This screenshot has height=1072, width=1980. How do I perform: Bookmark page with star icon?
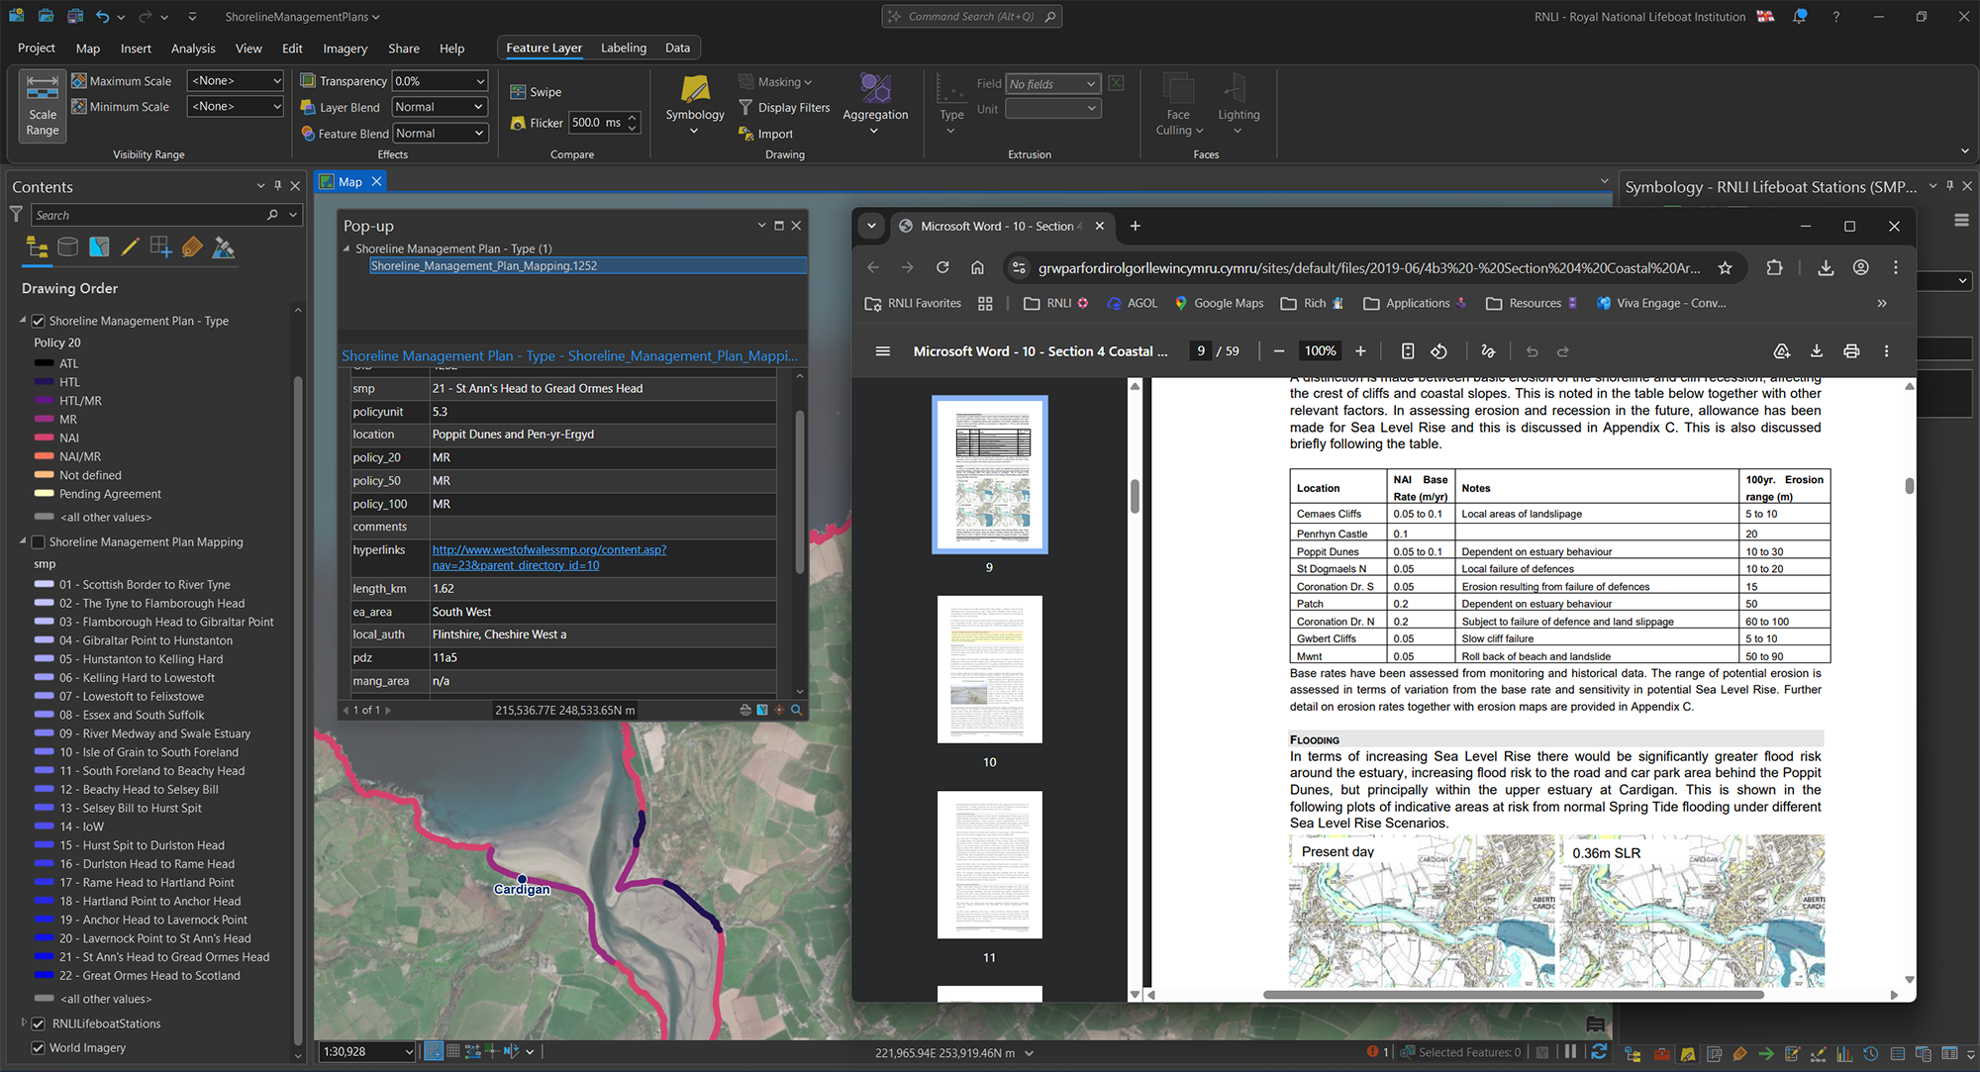click(1726, 267)
